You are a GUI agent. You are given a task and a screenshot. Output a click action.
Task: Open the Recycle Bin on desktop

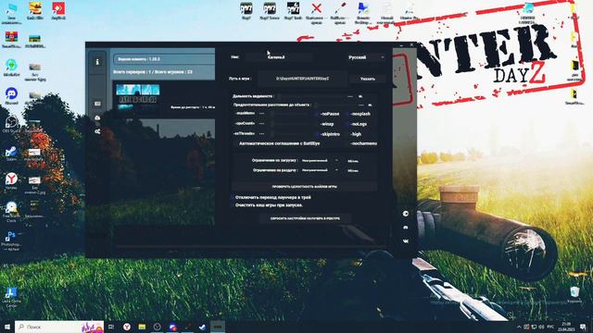coord(574,294)
